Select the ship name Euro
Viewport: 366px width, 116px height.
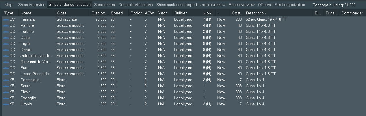(24, 68)
